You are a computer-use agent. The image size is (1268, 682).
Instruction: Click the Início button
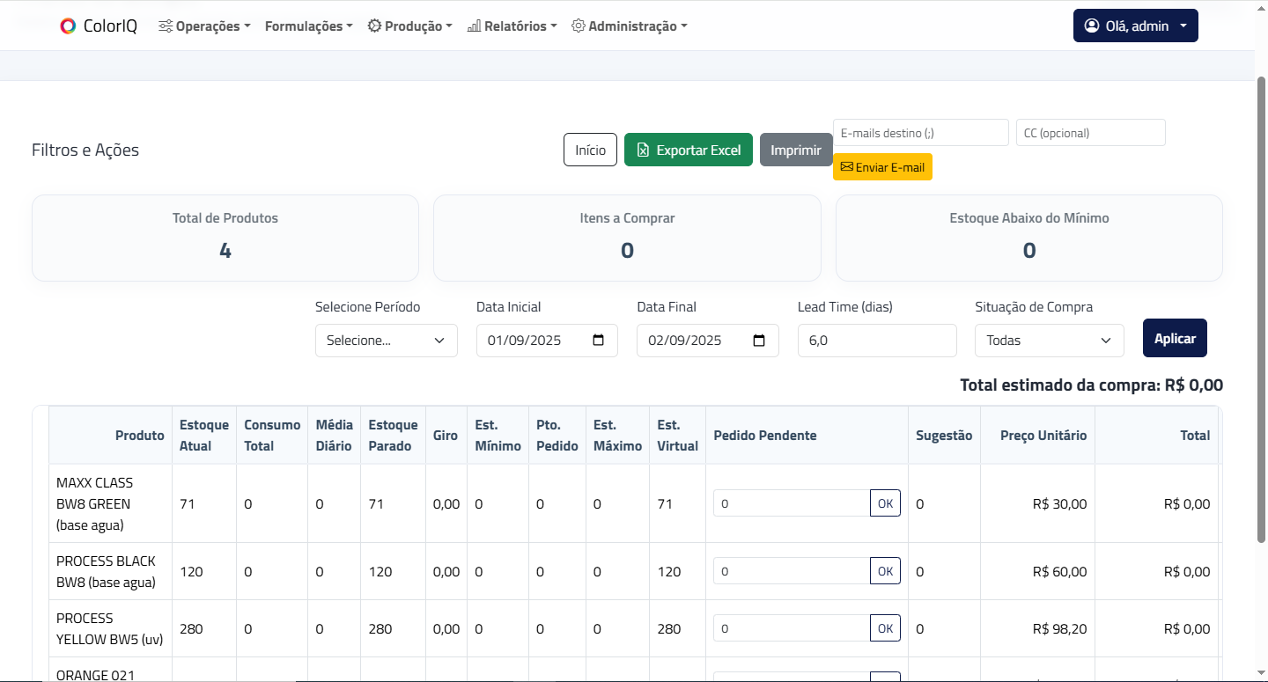click(x=591, y=150)
